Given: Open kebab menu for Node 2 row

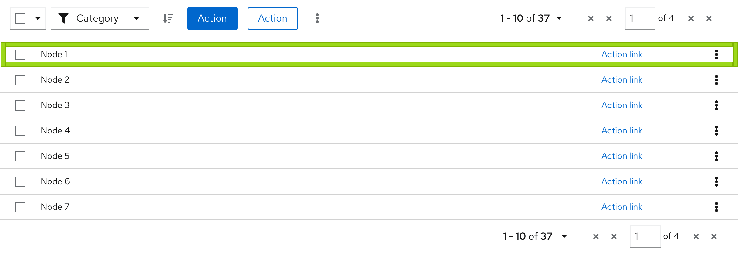Looking at the screenshot, I should pos(716,80).
